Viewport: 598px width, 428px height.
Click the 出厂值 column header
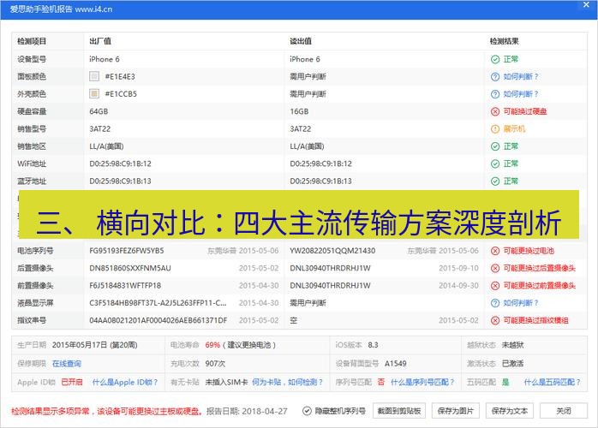(100, 41)
